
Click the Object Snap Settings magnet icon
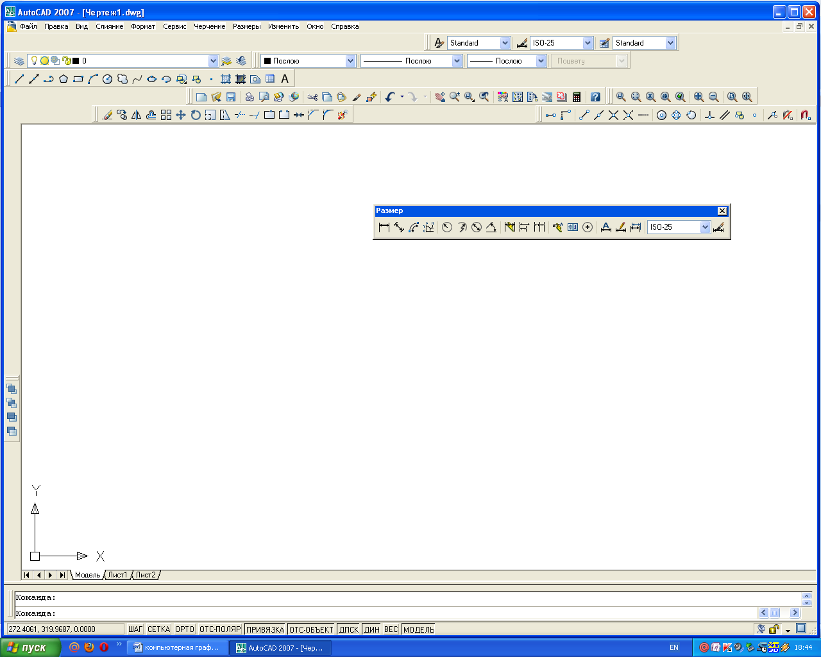806,115
